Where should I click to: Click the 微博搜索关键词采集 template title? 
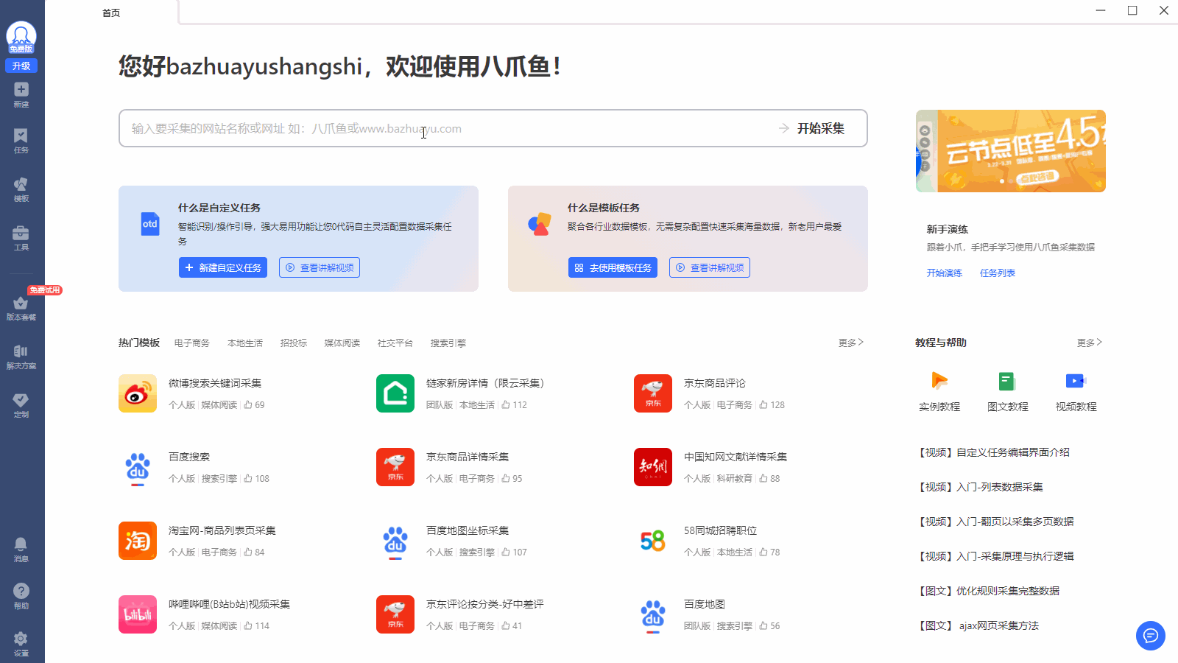[x=215, y=383]
